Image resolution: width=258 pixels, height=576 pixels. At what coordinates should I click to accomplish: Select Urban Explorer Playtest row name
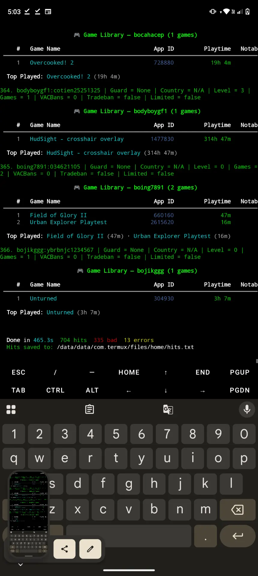(x=68, y=222)
